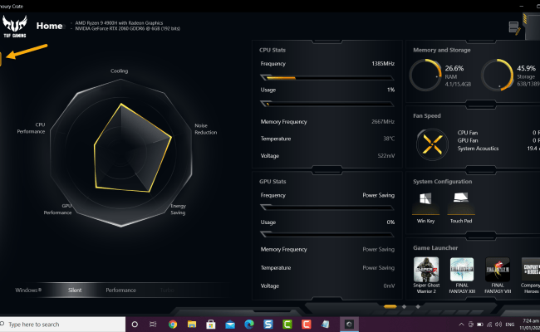
Task: Show hidden system tray icons
Action: (461, 325)
